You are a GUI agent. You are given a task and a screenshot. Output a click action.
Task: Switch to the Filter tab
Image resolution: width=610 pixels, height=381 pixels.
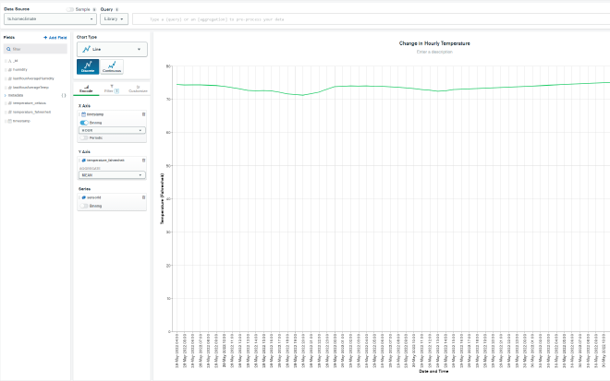click(x=111, y=89)
